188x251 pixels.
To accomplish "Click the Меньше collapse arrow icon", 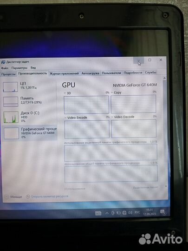I will [x=7, y=197].
